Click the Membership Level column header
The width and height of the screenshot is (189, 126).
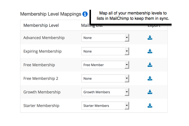(41, 25)
